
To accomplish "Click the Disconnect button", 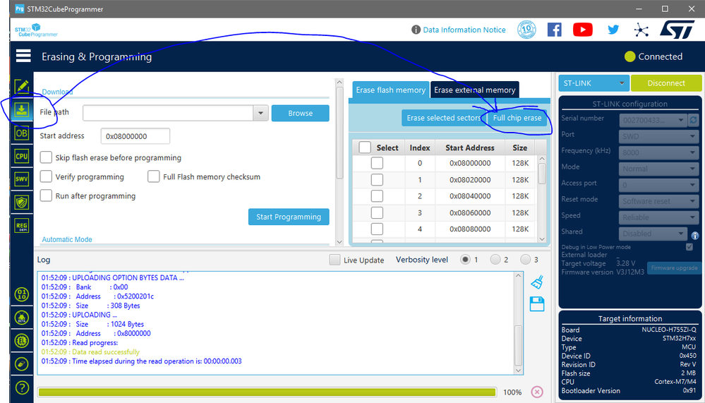I will point(666,83).
